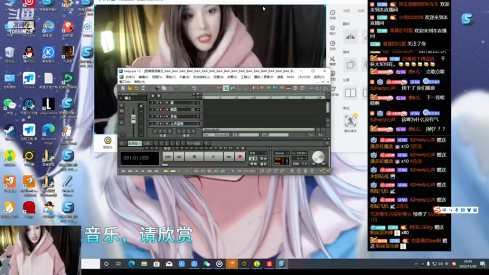Screen dimensions: 489x275
Task: Click the orange heart-shaped icon in Sequoia toolbar
Action: (262, 88)
